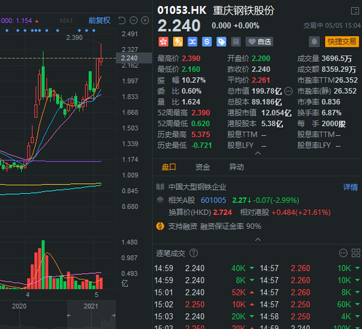Screen dimensions: 362x329
Task: Click the 市净率 0.836 value
Action: tap(331, 102)
